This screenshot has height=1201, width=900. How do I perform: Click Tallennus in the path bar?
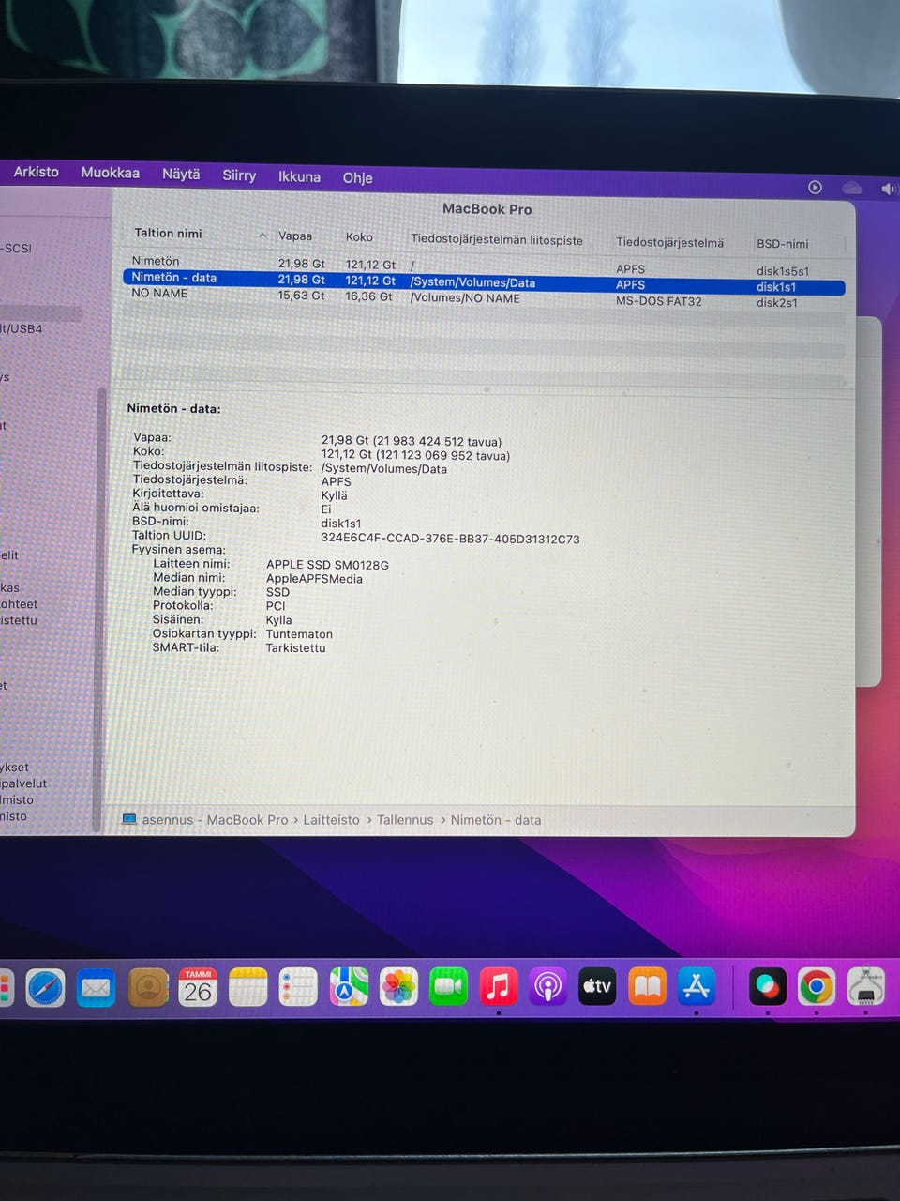click(x=405, y=820)
